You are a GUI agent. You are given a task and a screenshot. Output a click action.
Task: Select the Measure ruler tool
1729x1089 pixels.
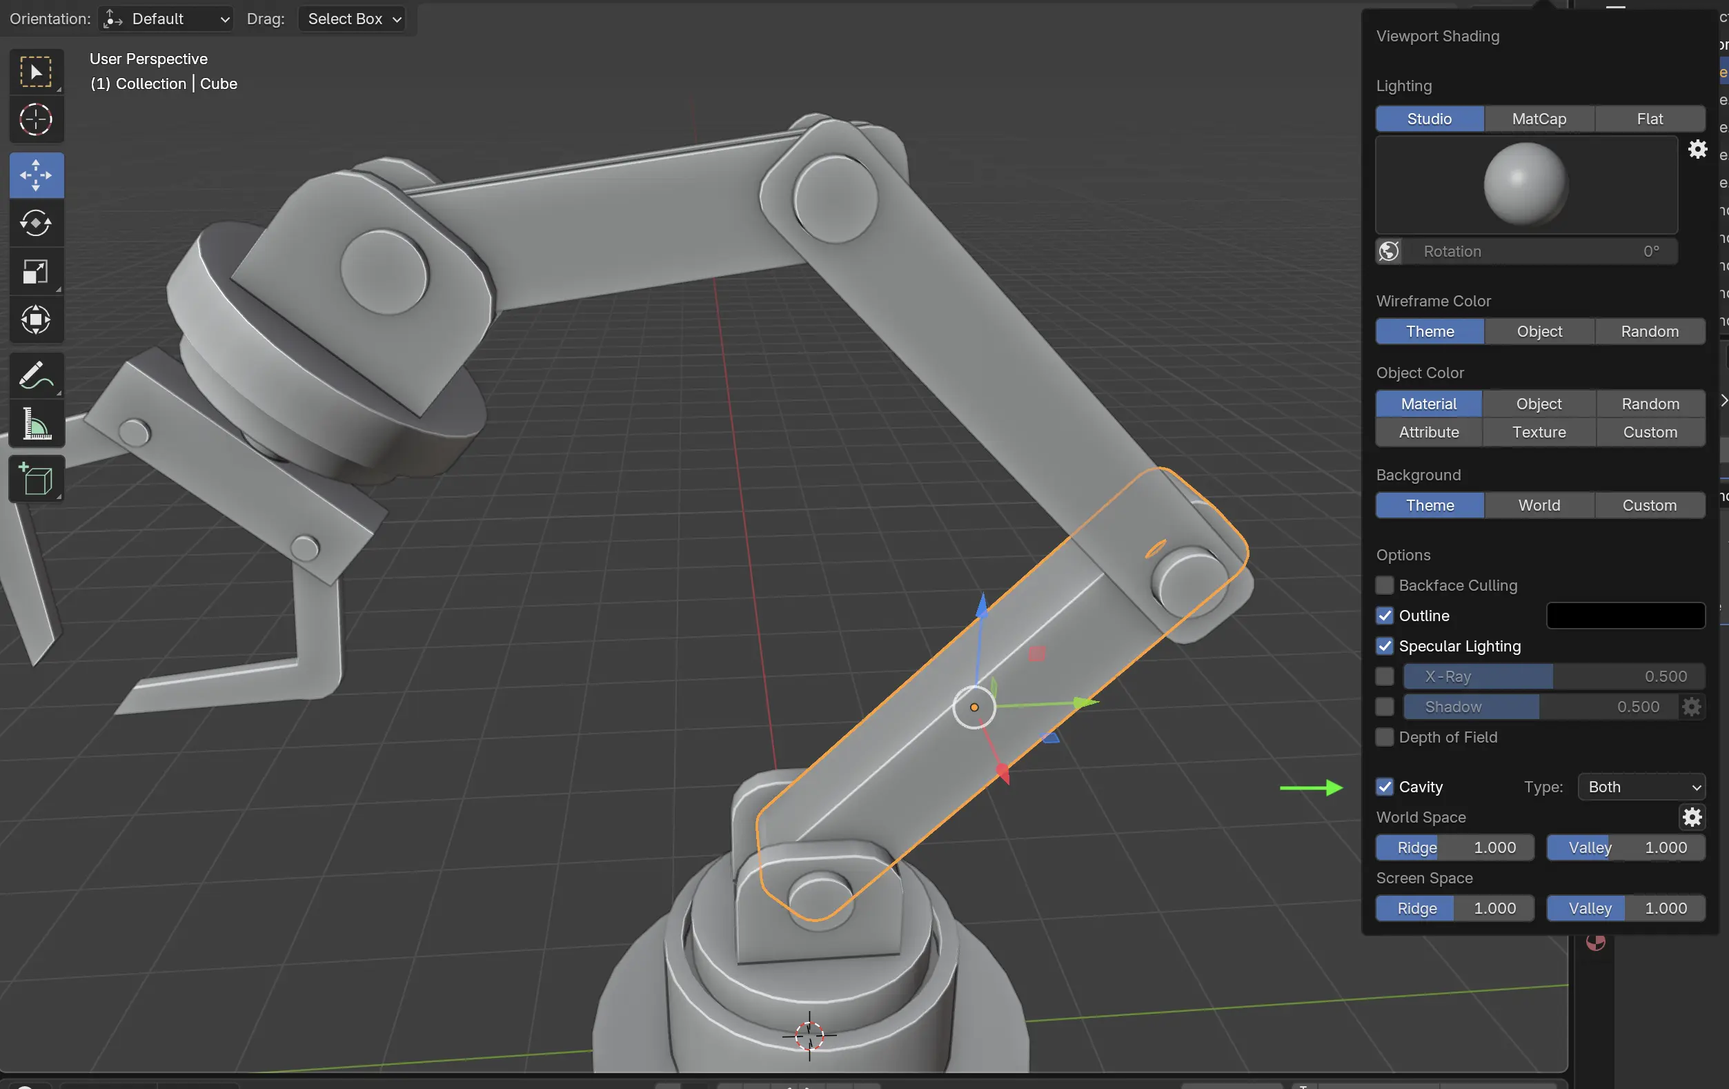click(36, 424)
